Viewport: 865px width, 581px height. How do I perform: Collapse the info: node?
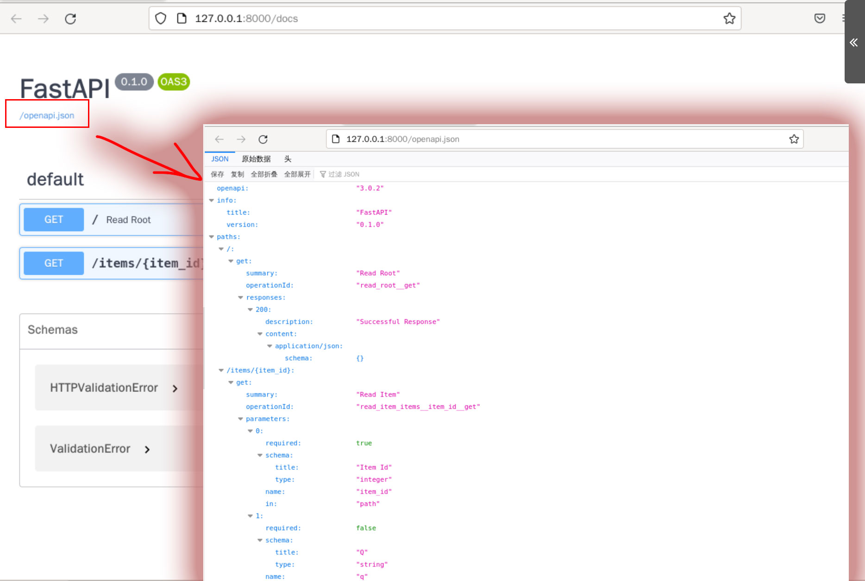(x=212, y=200)
